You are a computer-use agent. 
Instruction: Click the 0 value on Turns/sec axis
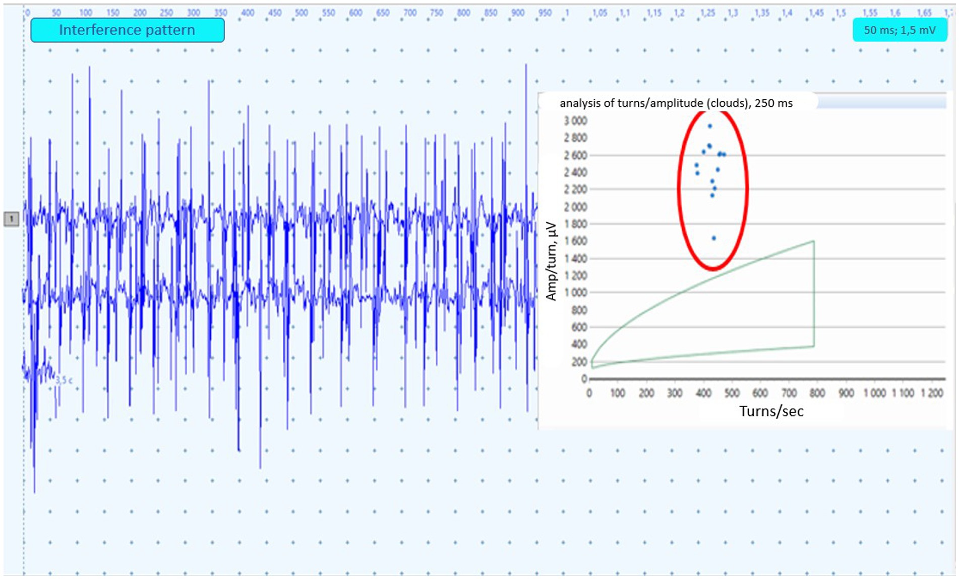[x=589, y=393]
